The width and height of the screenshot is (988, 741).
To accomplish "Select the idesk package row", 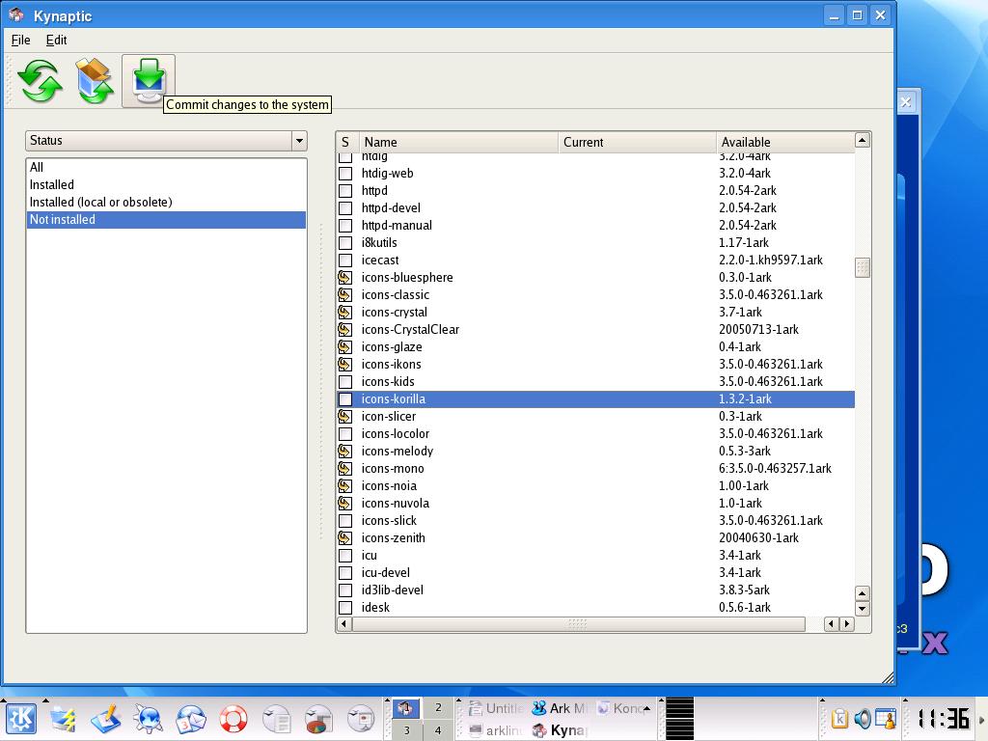I will coord(596,608).
